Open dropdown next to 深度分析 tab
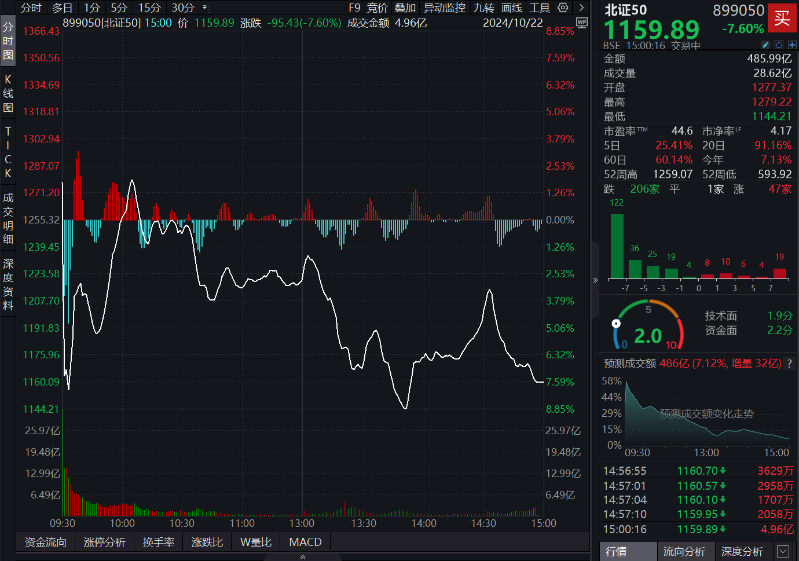This screenshot has width=799, height=561. click(x=783, y=552)
